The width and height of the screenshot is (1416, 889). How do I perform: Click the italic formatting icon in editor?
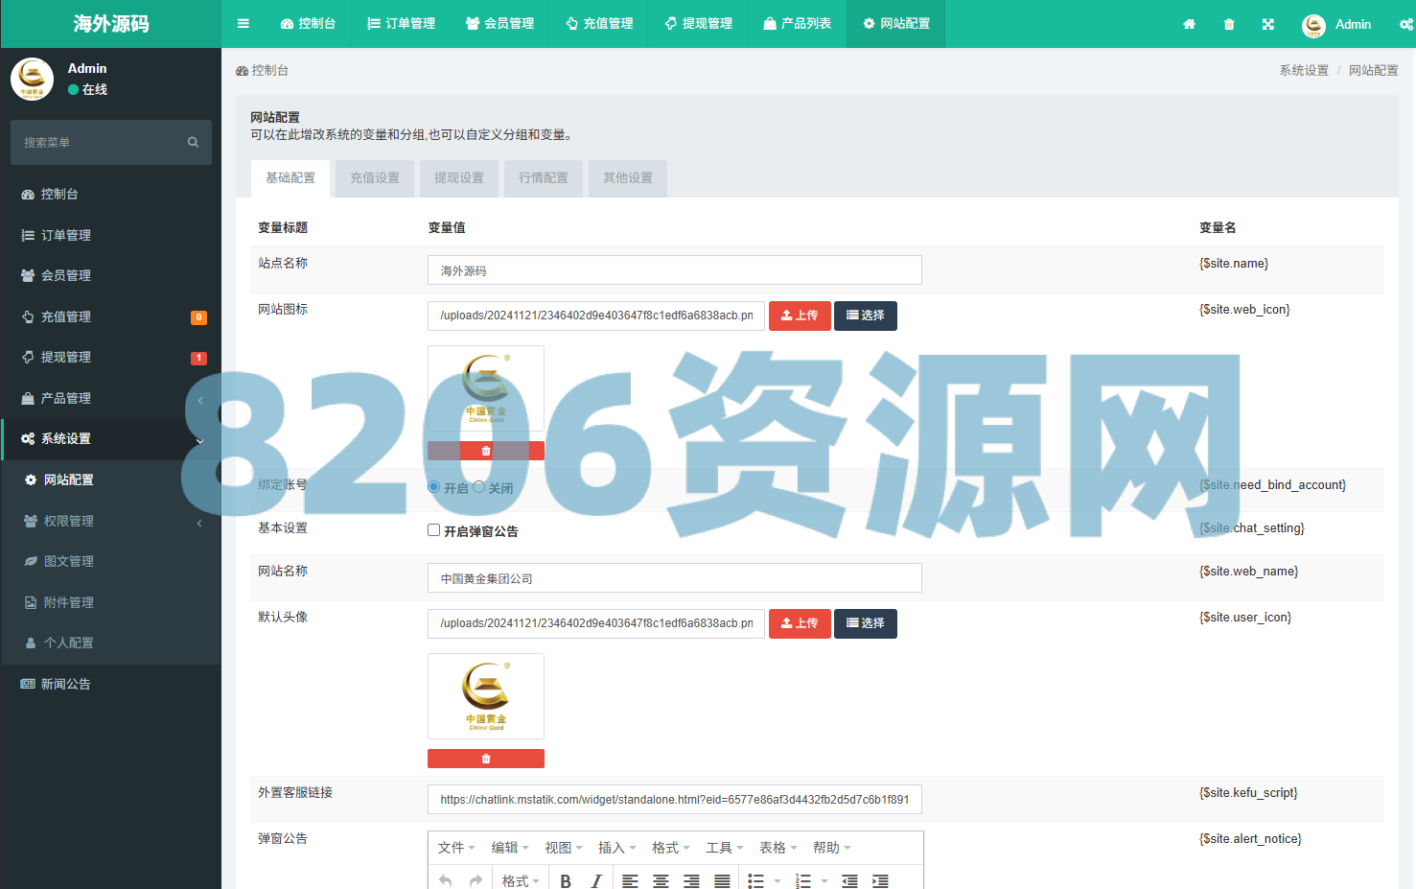click(596, 880)
